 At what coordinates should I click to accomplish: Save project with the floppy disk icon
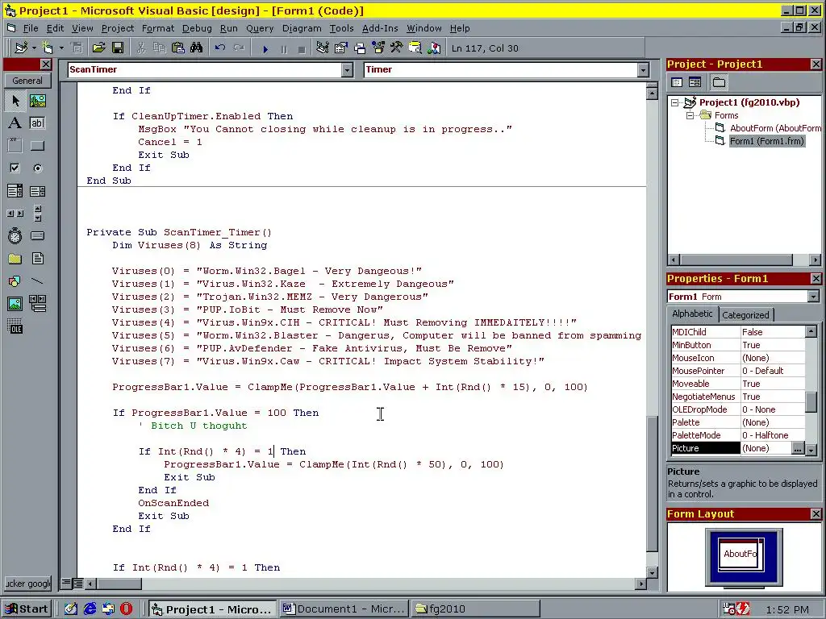point(118,48)
